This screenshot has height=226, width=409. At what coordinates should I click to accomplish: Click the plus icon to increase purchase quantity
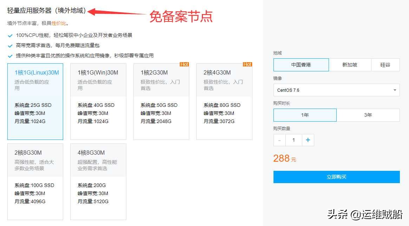(x=308, y=140)
